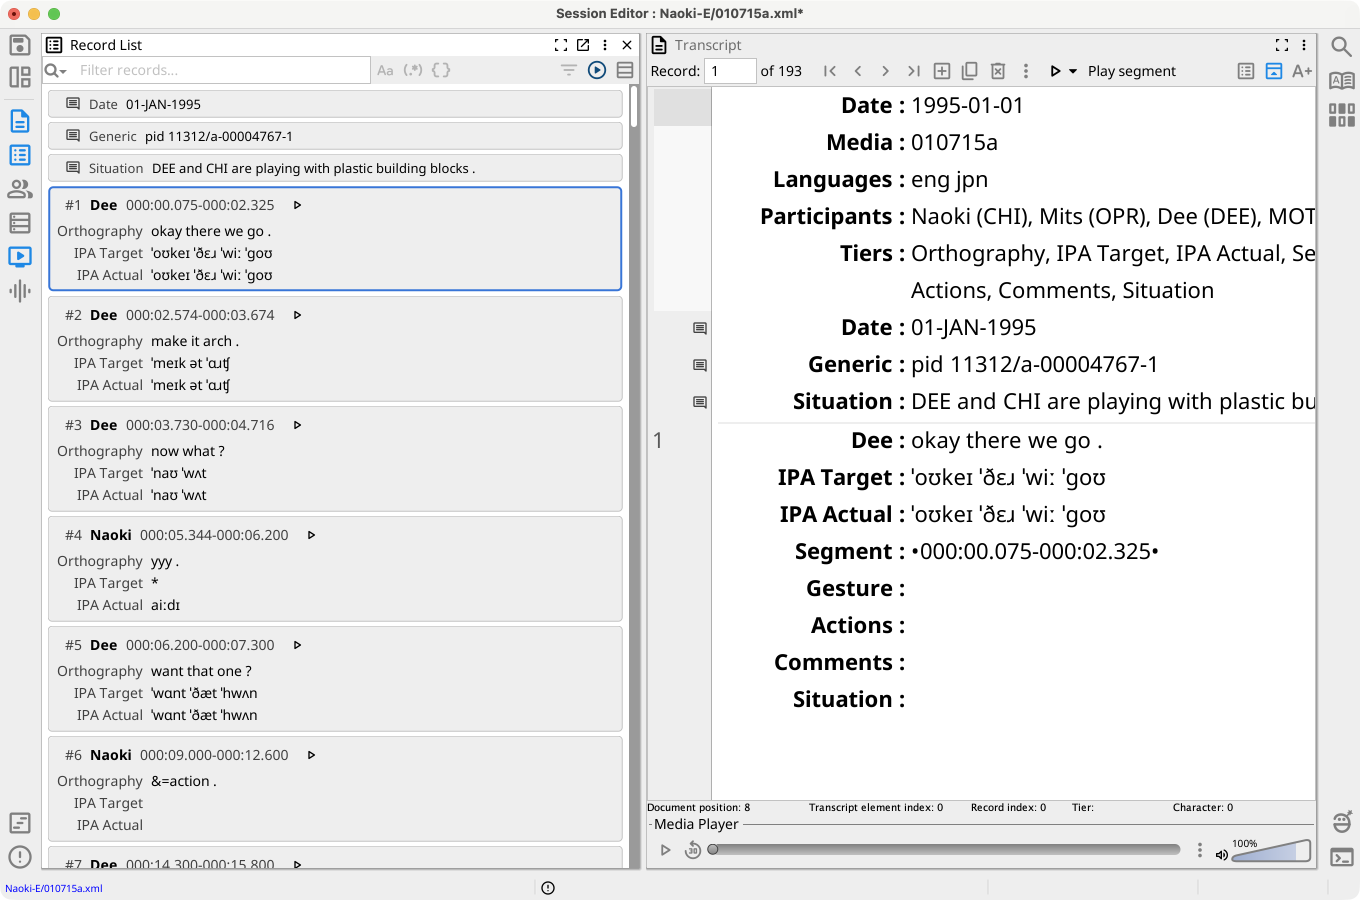The image size is (1360, 900).
Task: Select the Date 01-JAN-1995 row in Record List
Action: coord(335,104)
